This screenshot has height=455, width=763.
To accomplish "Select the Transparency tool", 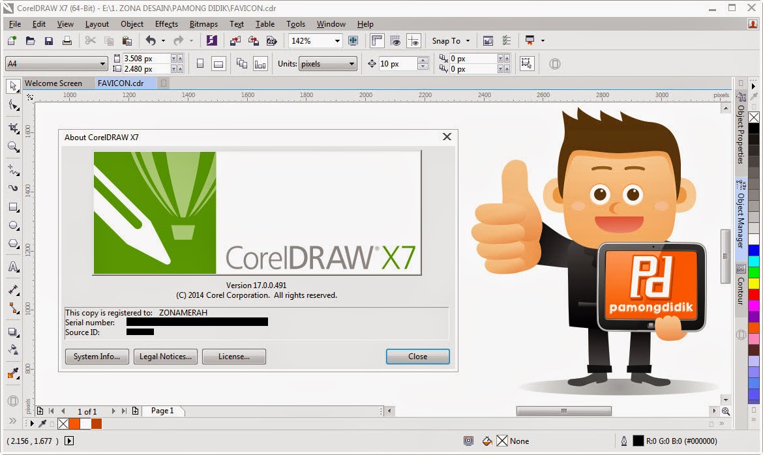I will (x=13, y=350).
